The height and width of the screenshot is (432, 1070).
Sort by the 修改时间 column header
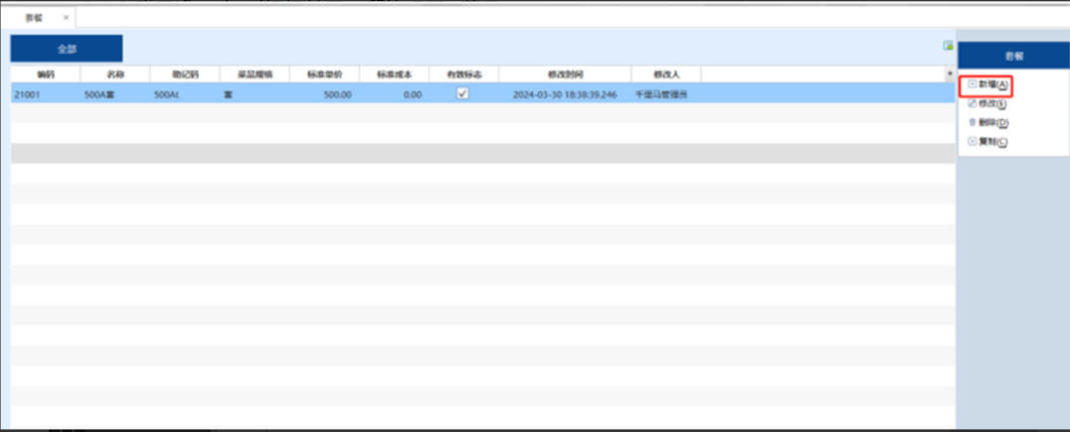565,73
